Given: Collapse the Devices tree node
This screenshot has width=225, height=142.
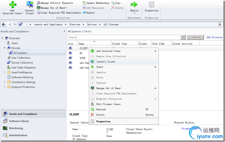Looking at the screenshot, I should click(5, 48).
